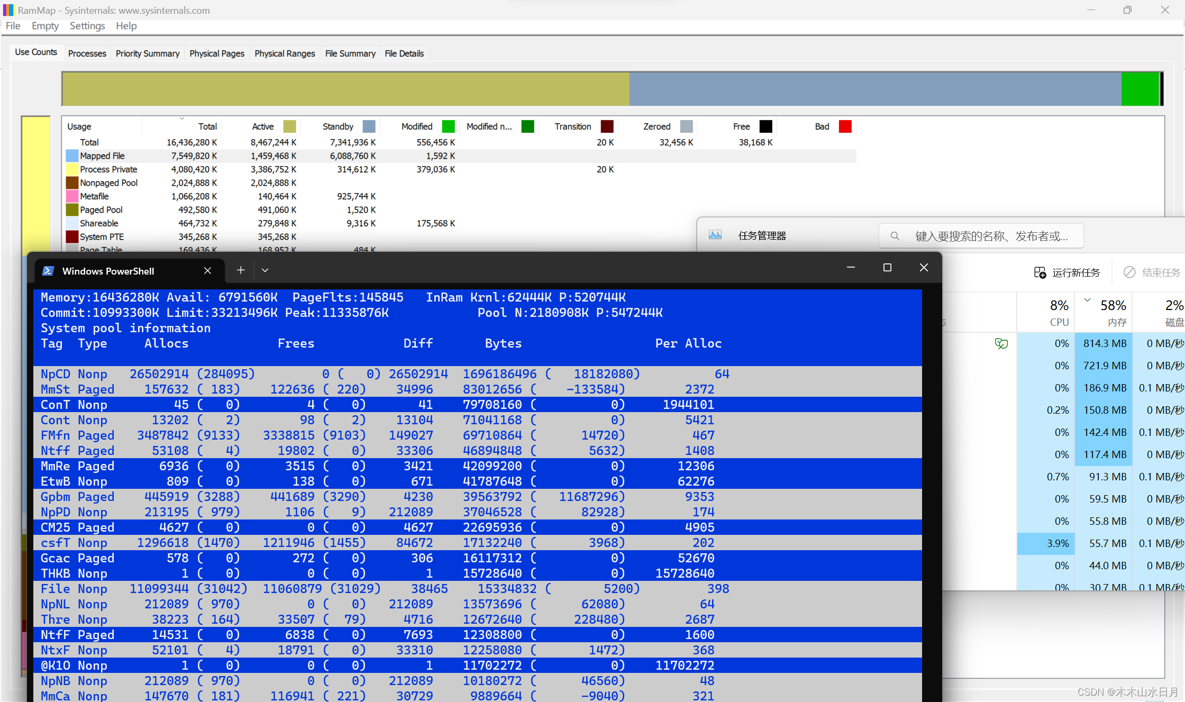Expand the PowerShell tab dropdown chevron
Image resolution: width=1185 pixels, height=702 pixels.
(265, 270)
